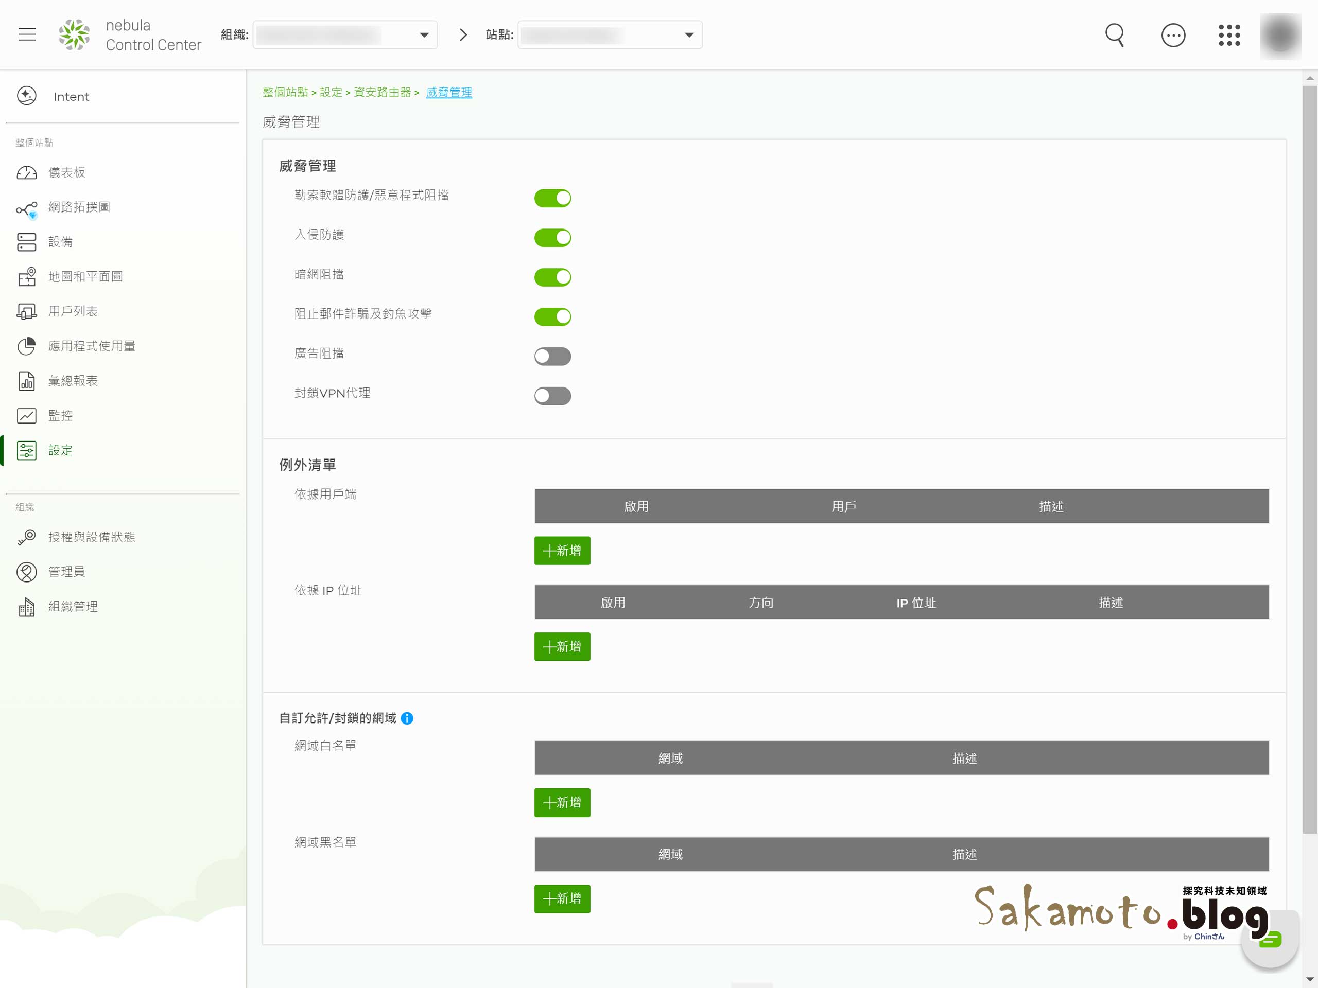The image size is (1318, 988).
Task: Toggle 阻止郵件詐騙及釣魚攻擊 switch
Action: 552,317
